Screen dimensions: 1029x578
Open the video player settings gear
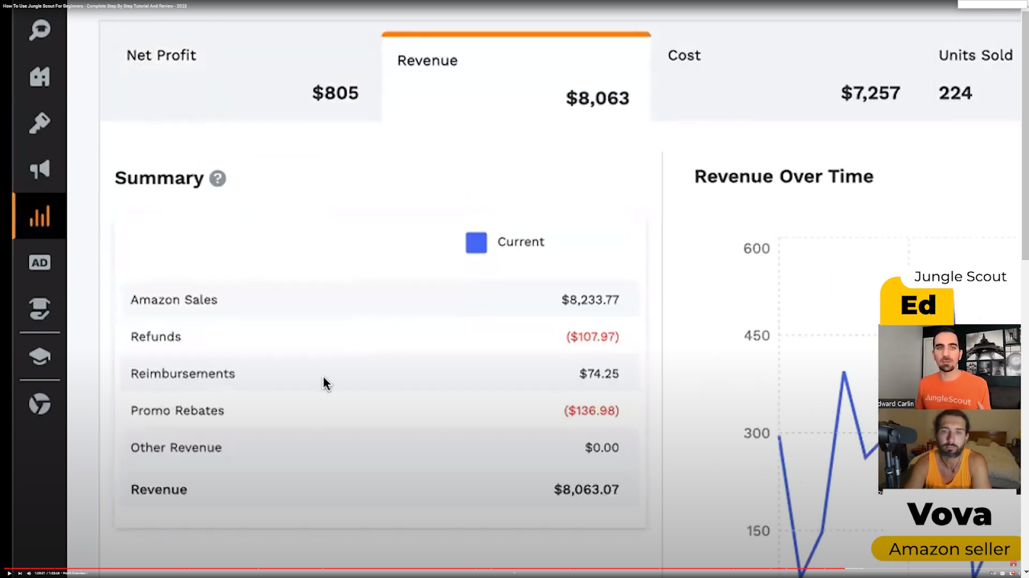point(1012,573)
